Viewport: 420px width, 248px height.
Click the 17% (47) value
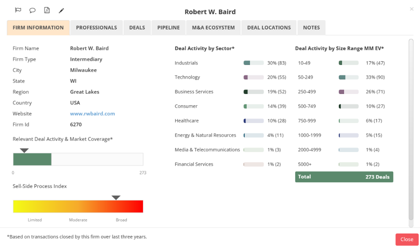click(375, 63)
